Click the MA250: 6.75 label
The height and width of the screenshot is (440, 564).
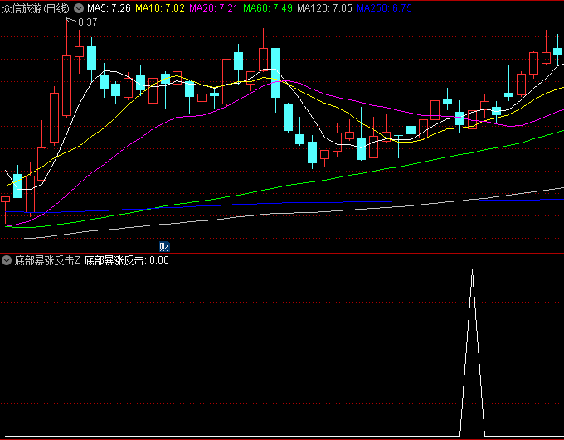pos(384,8)
